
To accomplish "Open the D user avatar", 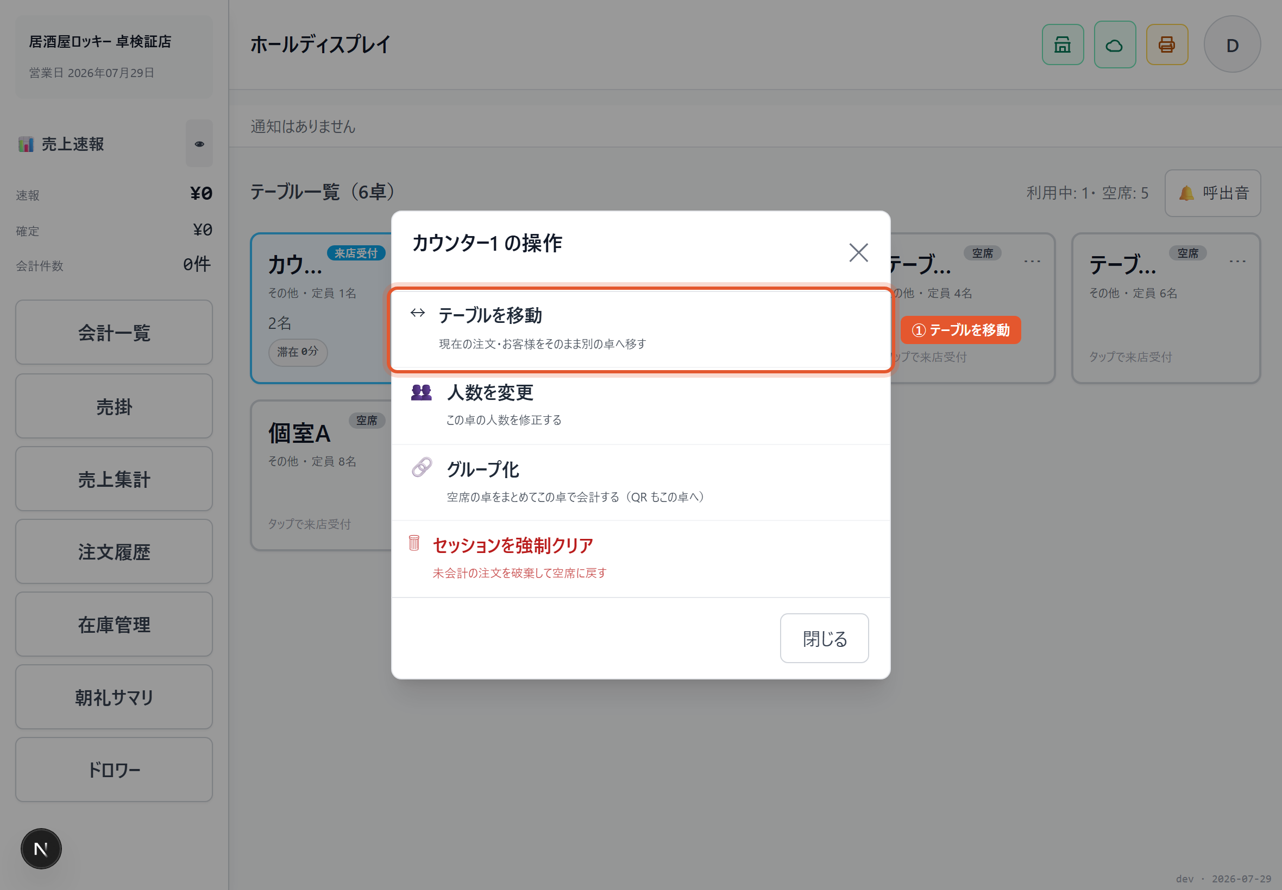I will click(x=1232, y=44).
